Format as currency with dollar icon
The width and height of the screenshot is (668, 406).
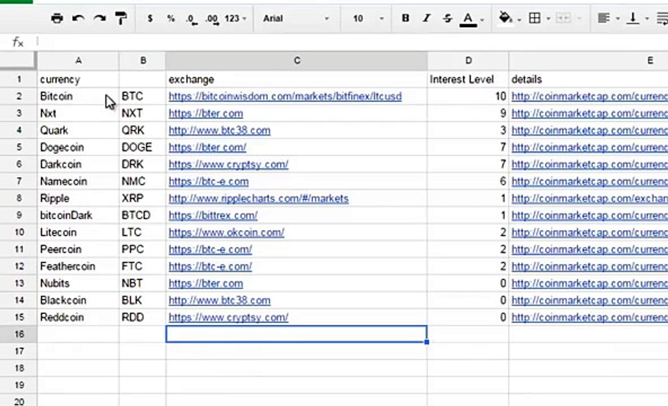pyautogui.click(x=150, y=19)
